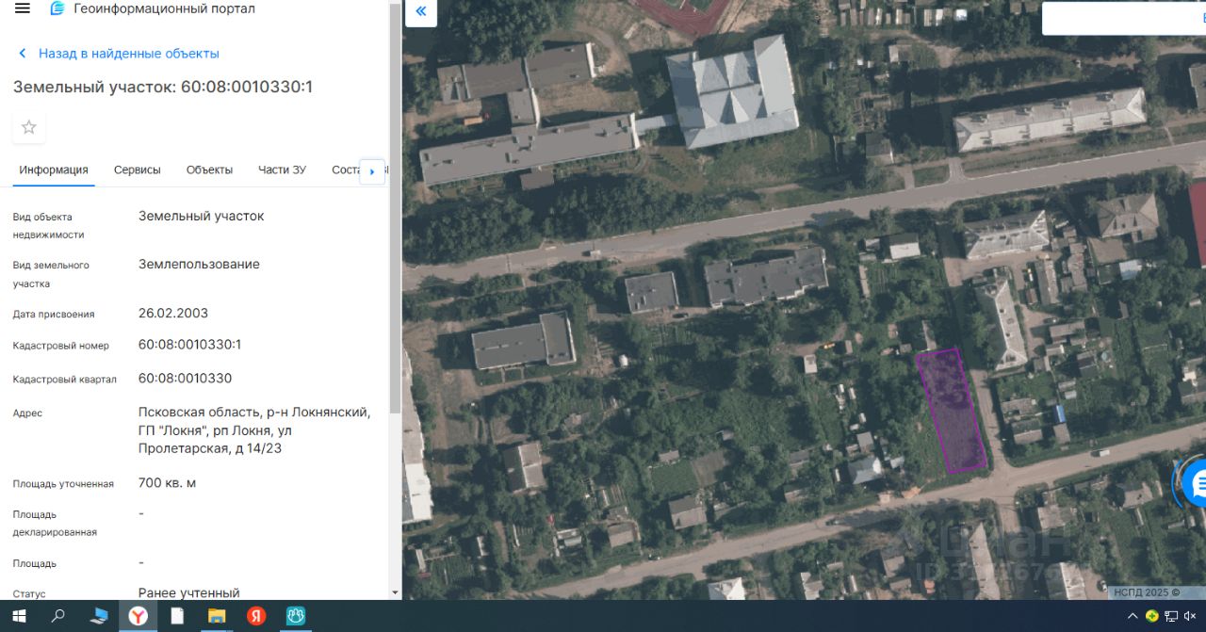The width and height of the screenshot is (1206, 632).
Task: Click the НСПД 2025 © attribution on the map
Action: pyautogui.click(x=1147, y=592)
